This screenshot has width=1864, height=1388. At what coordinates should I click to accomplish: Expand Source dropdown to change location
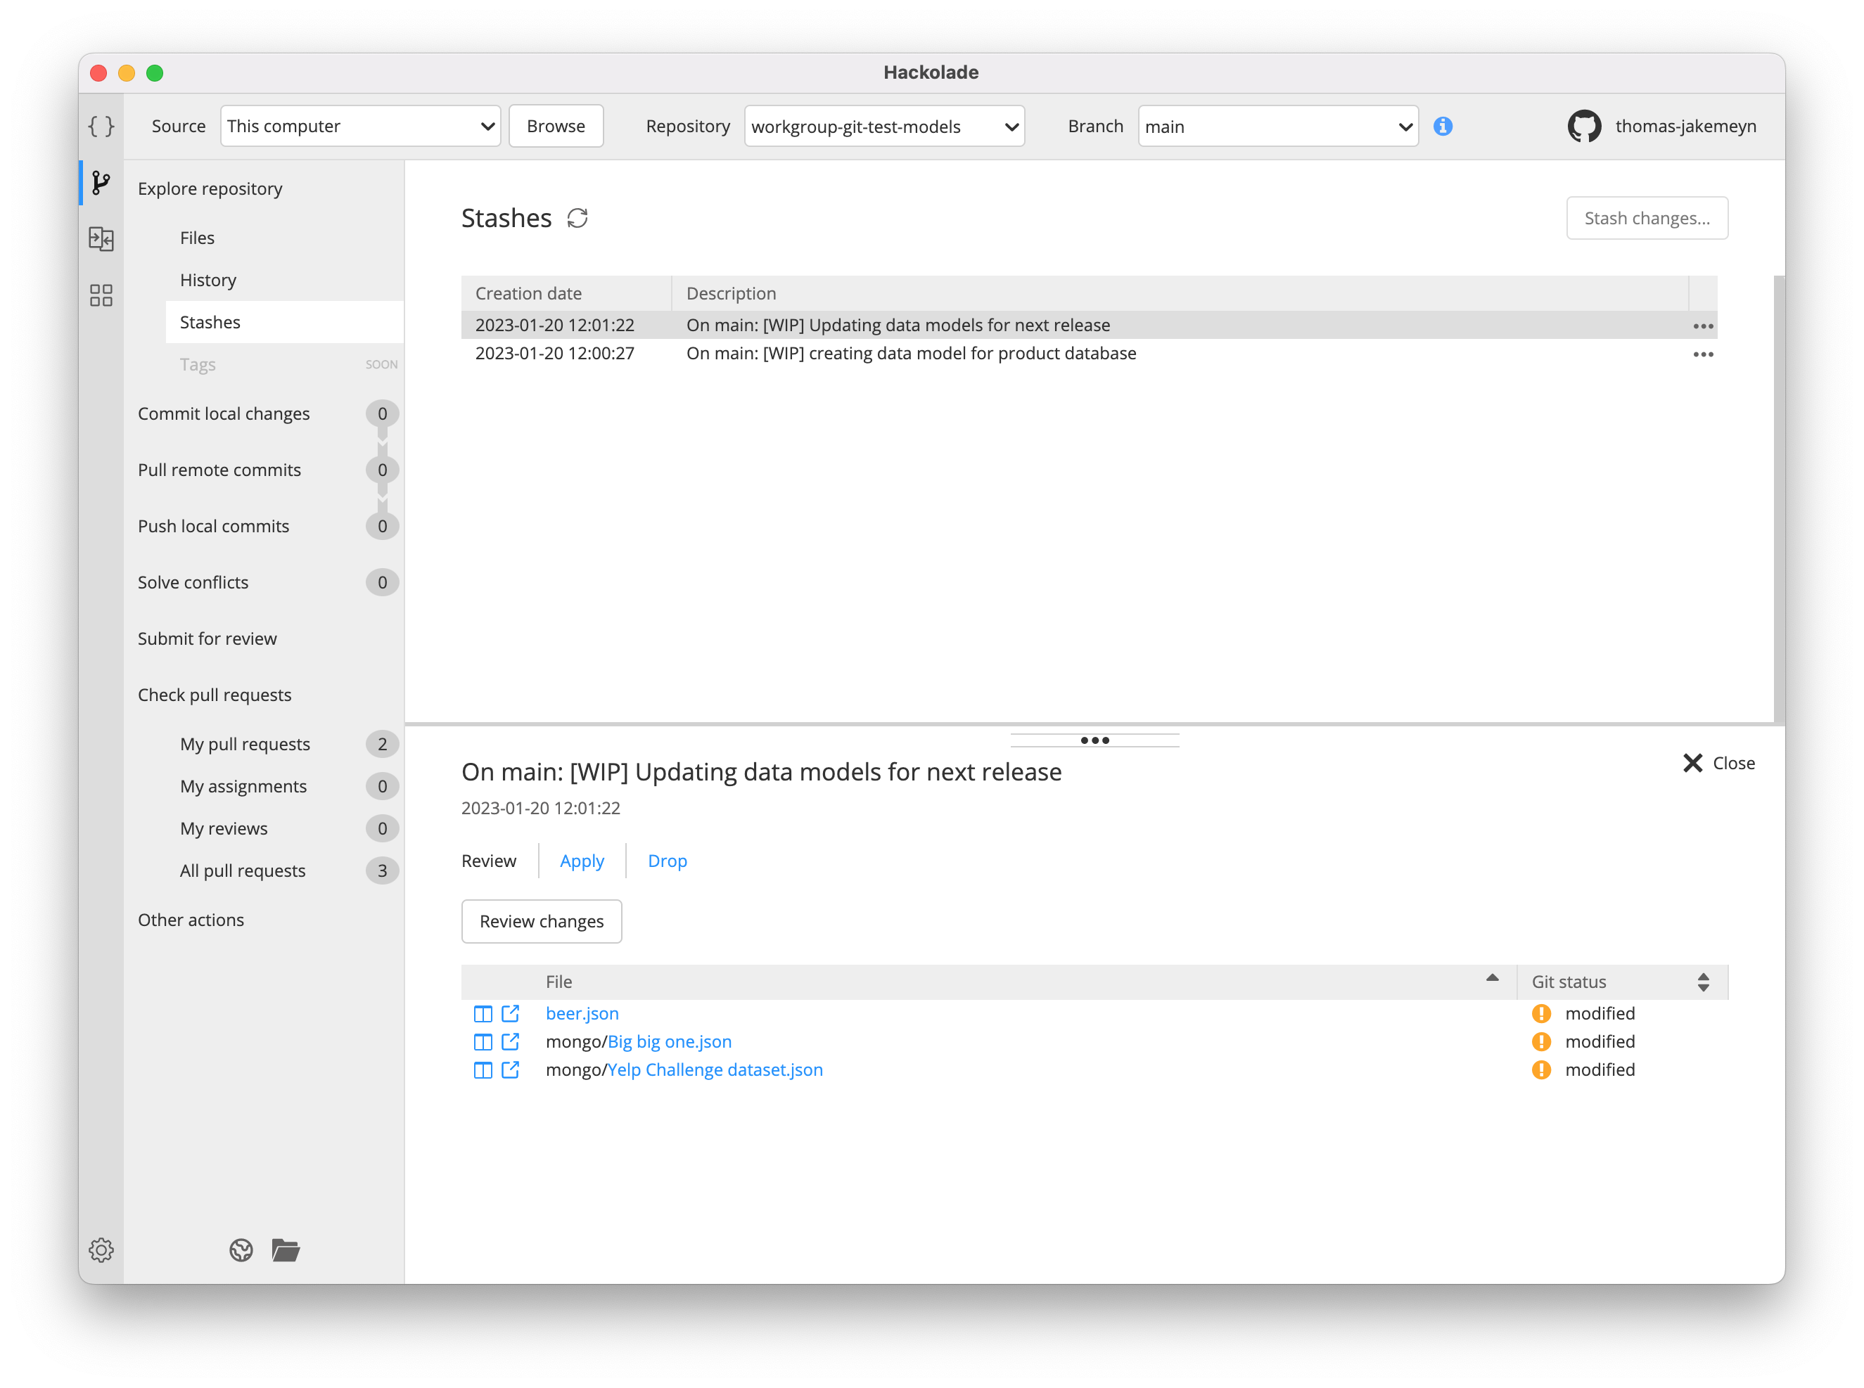[357, 125]
